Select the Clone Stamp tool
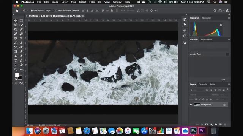The width and height of the screenshot is (243, 136). coord(21,43)
